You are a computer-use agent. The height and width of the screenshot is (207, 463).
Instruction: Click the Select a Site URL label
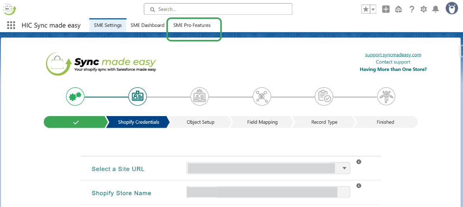tap(118, 169)
